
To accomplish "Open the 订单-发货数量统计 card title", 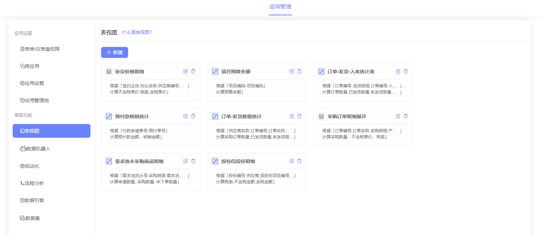I will click(x=241, y=116).
